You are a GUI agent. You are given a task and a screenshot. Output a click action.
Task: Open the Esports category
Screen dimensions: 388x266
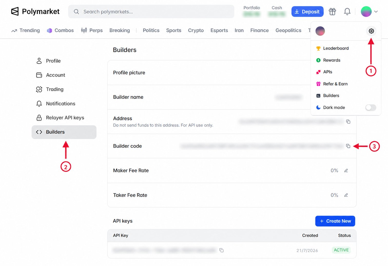coord(219,30)
